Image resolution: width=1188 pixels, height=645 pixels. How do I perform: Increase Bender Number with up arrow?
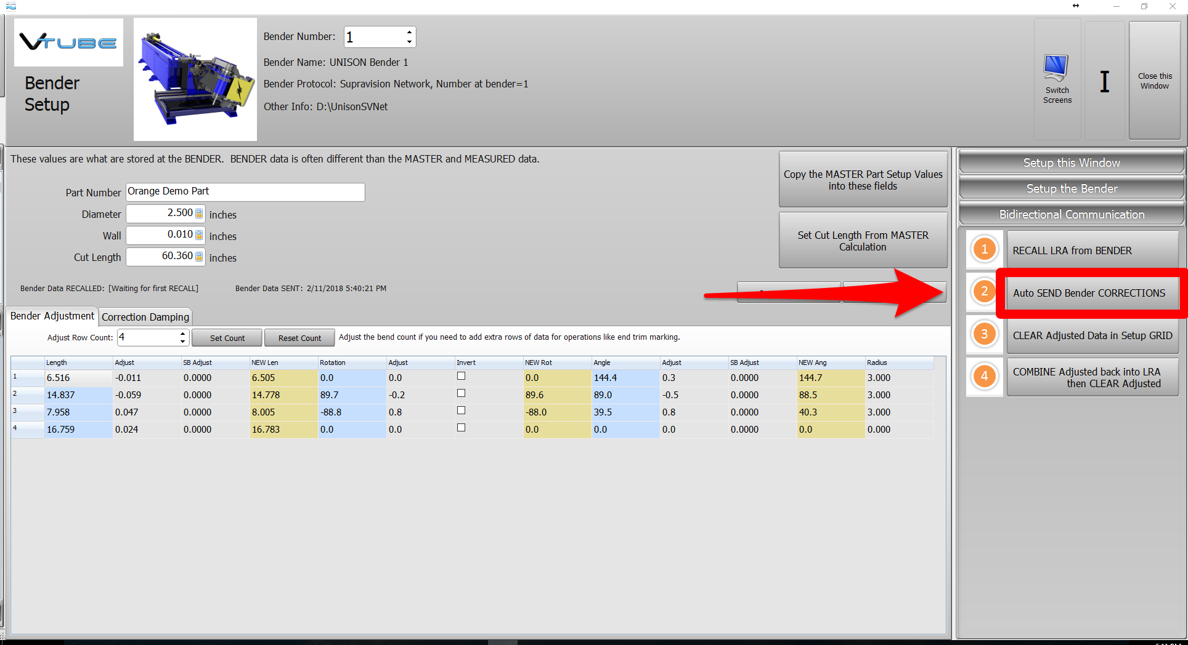(x=409, y=32)
